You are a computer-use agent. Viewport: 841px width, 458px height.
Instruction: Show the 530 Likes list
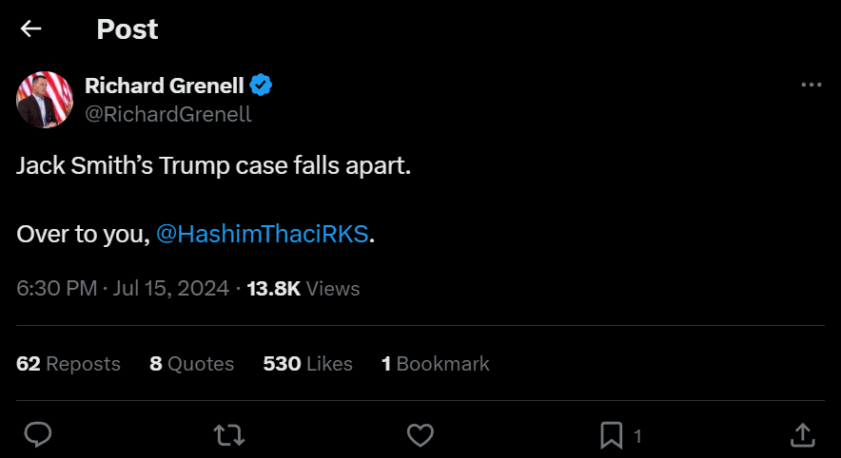coord(307,364)
